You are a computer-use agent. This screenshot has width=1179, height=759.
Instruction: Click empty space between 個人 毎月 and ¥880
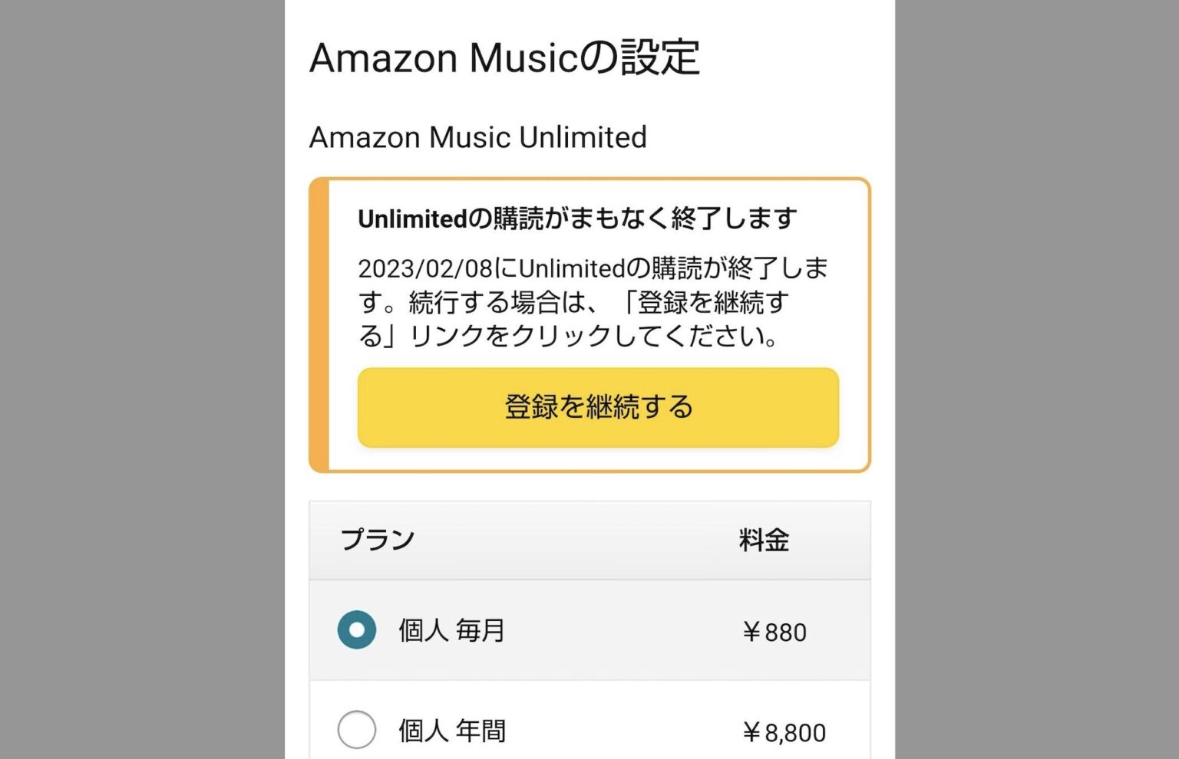click(x=623, y=630)
